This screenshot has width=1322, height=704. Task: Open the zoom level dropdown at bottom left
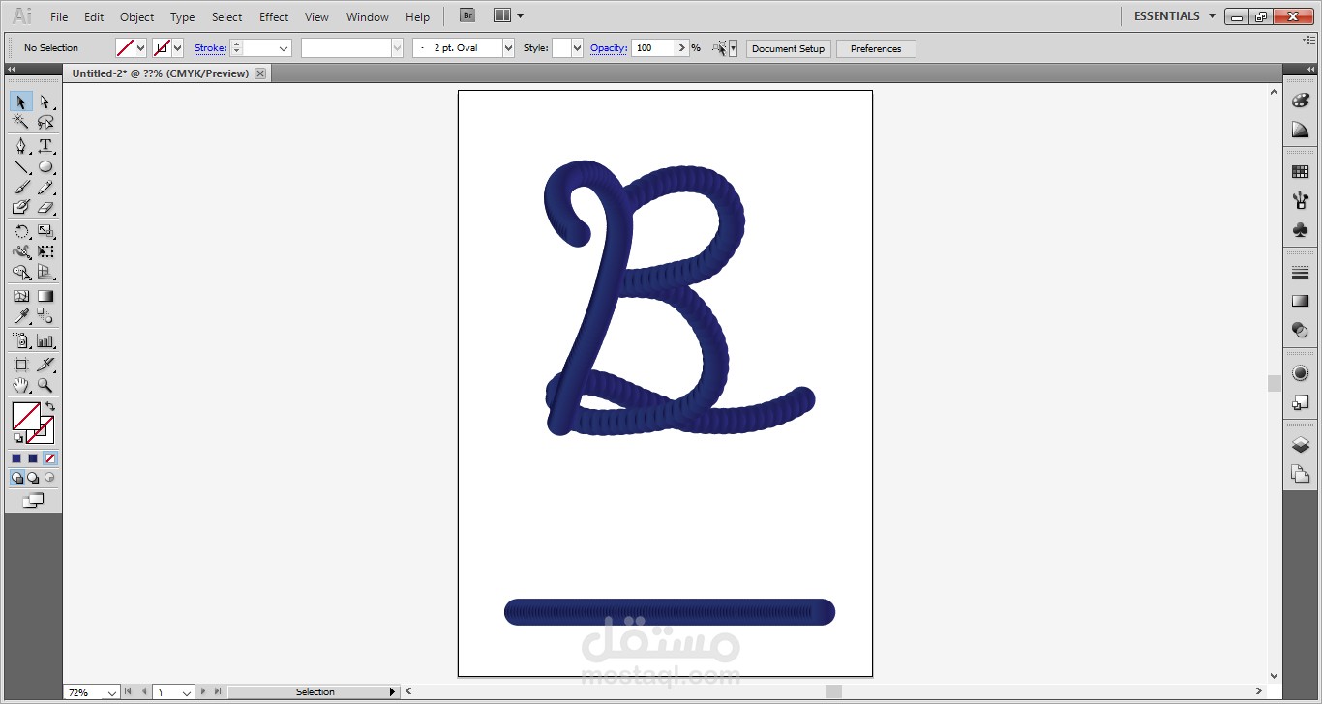click(111, 691)
